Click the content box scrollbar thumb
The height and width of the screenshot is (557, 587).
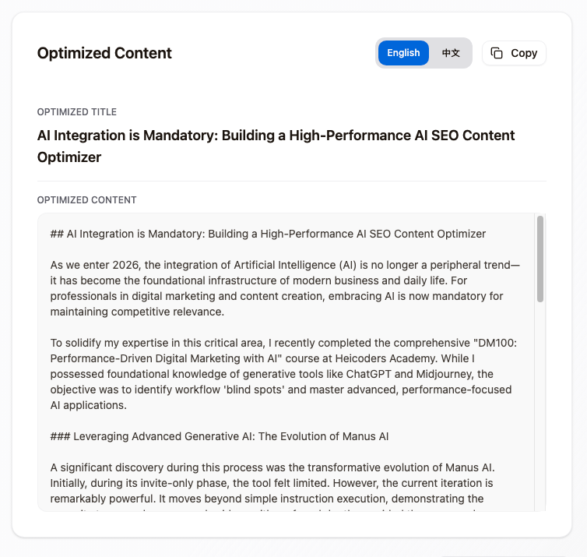(x=540, y=259)
